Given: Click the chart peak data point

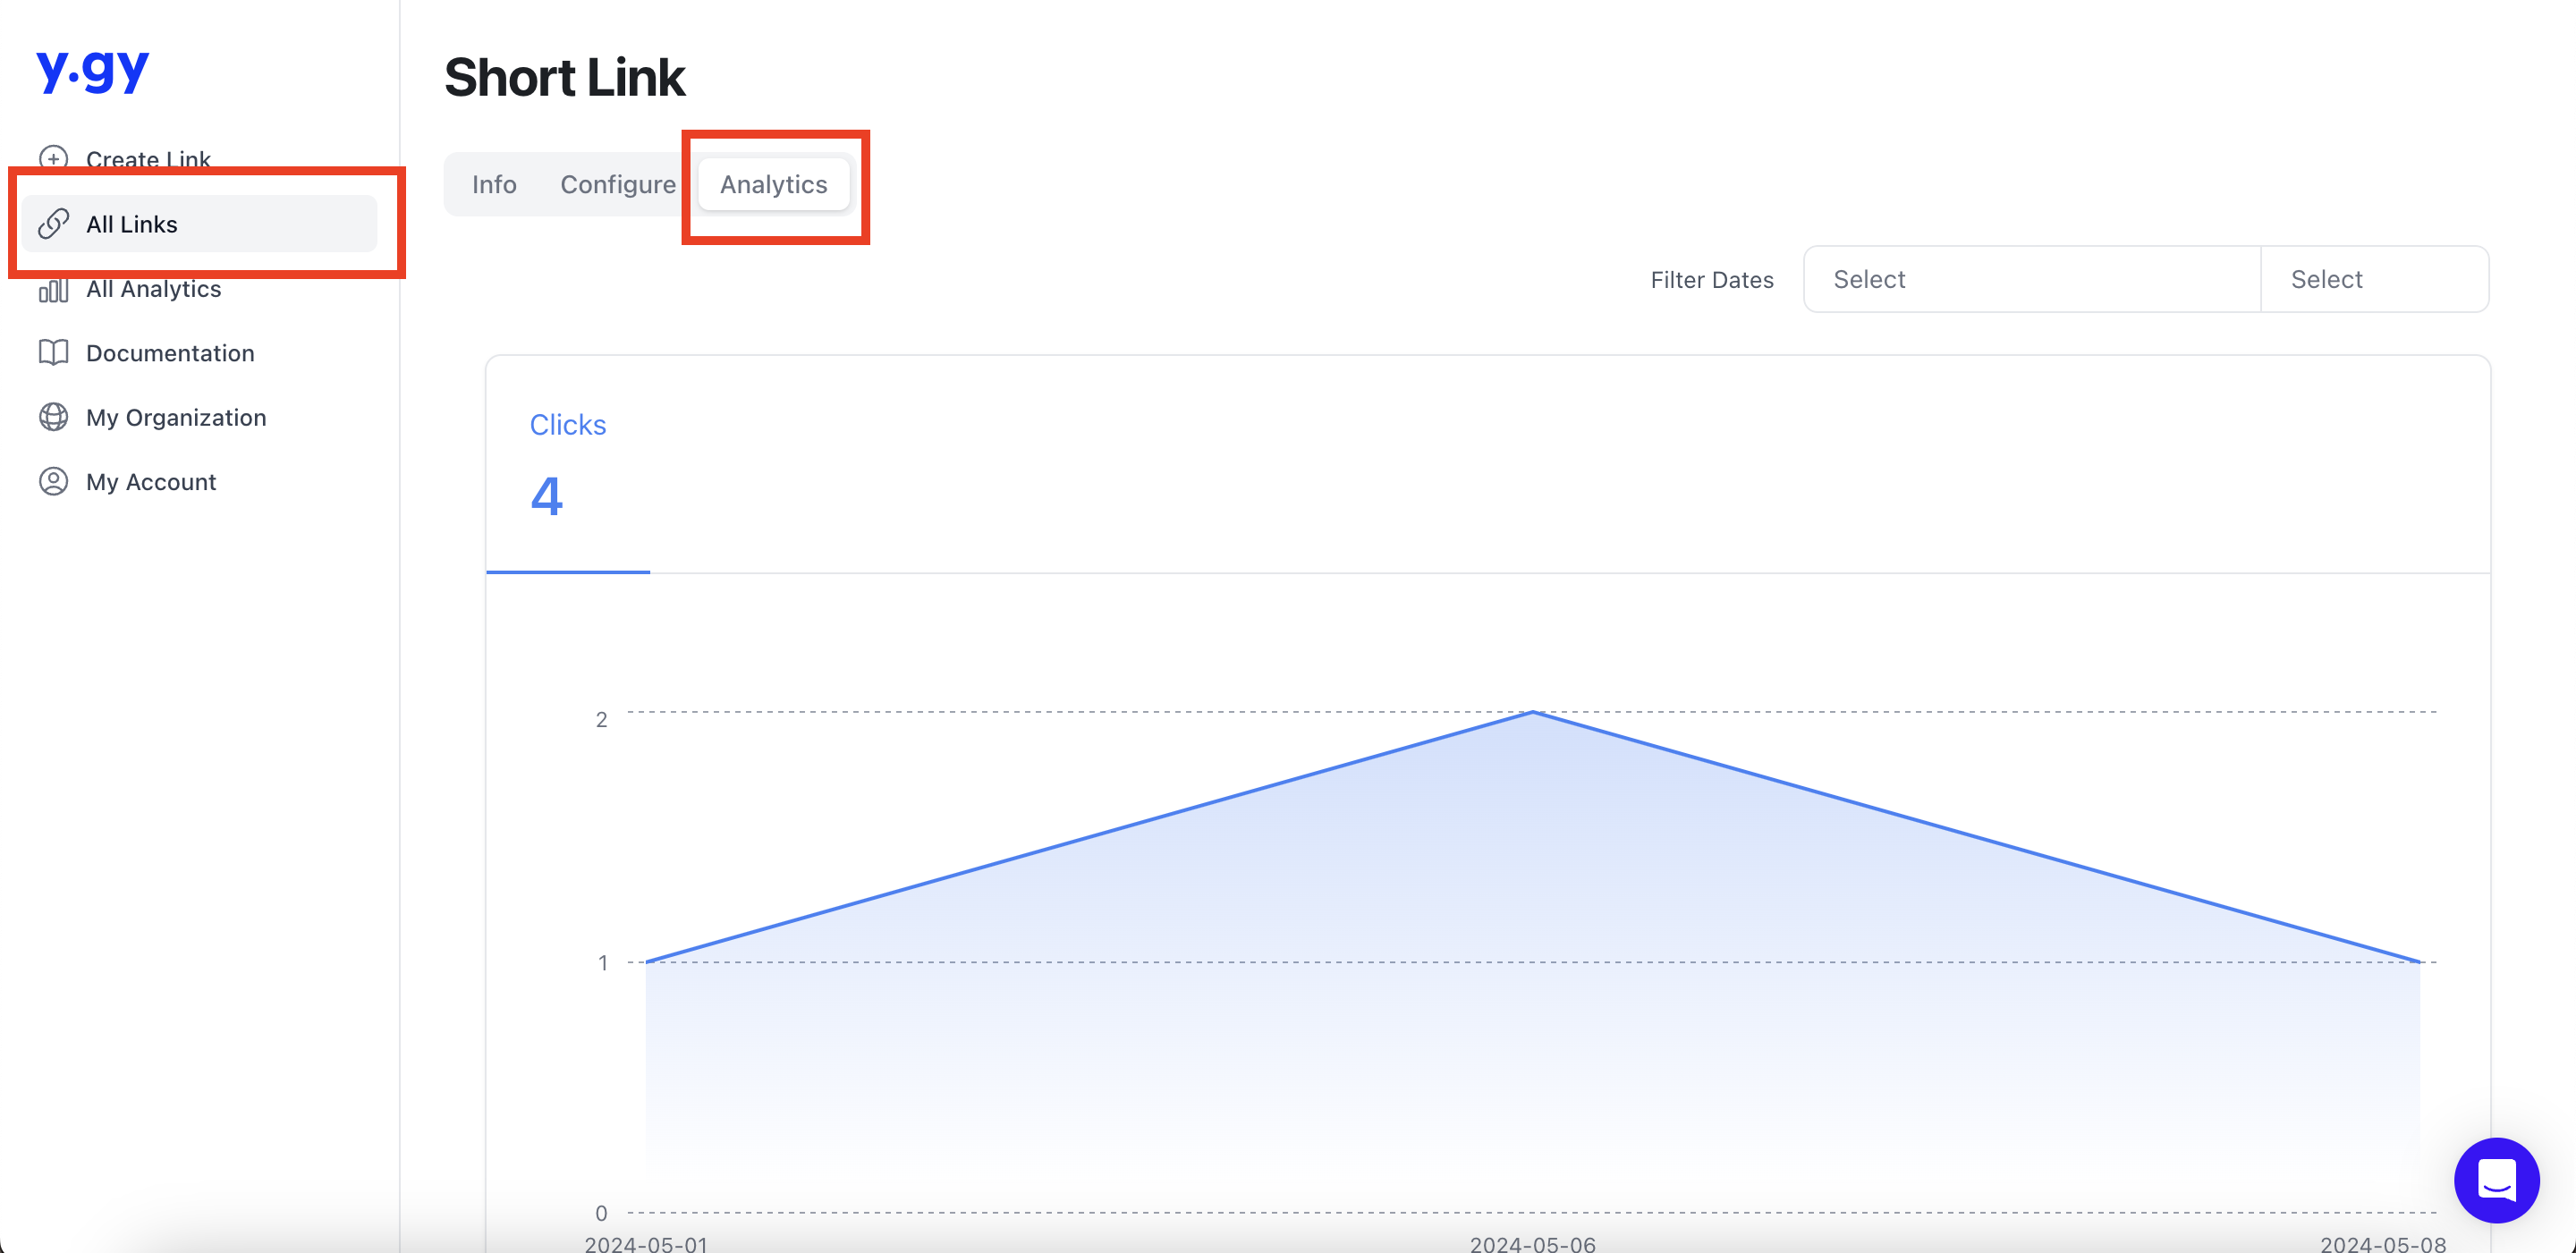Looking at the screenshot, I should click(1532, 712).
